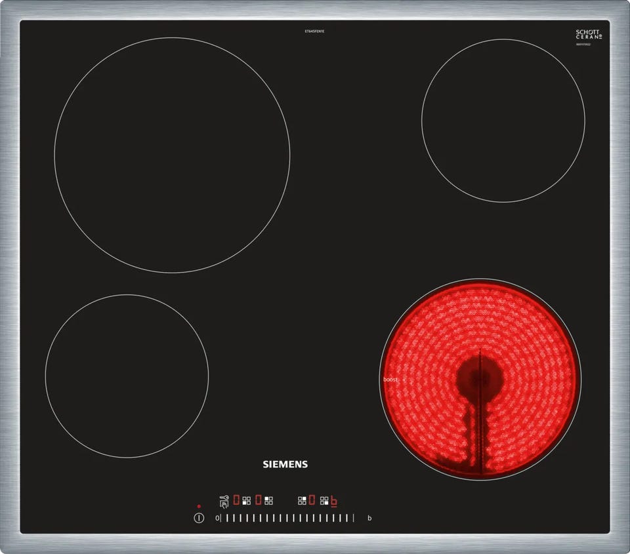This screenshot has width=630, height=554.
Task: Set slider to 0 at left end
Action: pyautogui.click(x=217, y=518)
